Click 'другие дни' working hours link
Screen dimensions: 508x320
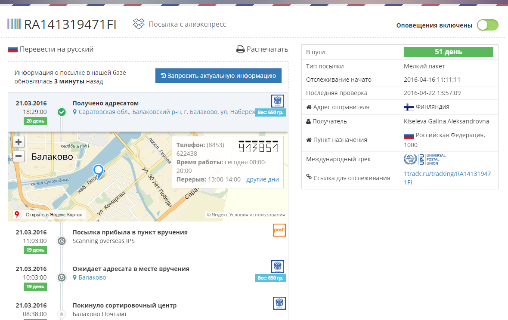pyautogui.click(x=263, y=179)
